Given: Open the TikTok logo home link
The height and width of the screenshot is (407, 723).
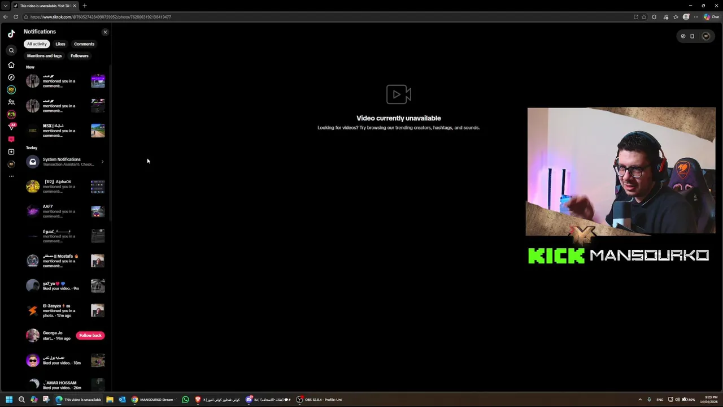Looking at the screenshot, I should tap(11, 34).
